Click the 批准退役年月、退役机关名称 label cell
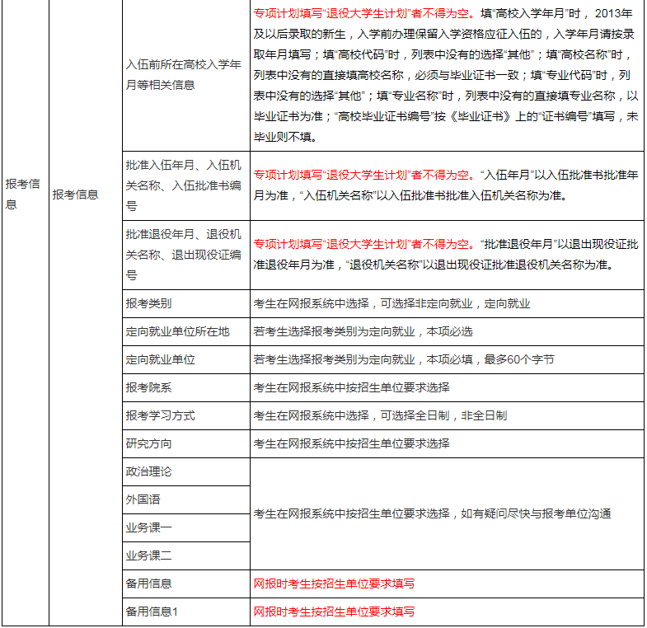 click(184, 255)
